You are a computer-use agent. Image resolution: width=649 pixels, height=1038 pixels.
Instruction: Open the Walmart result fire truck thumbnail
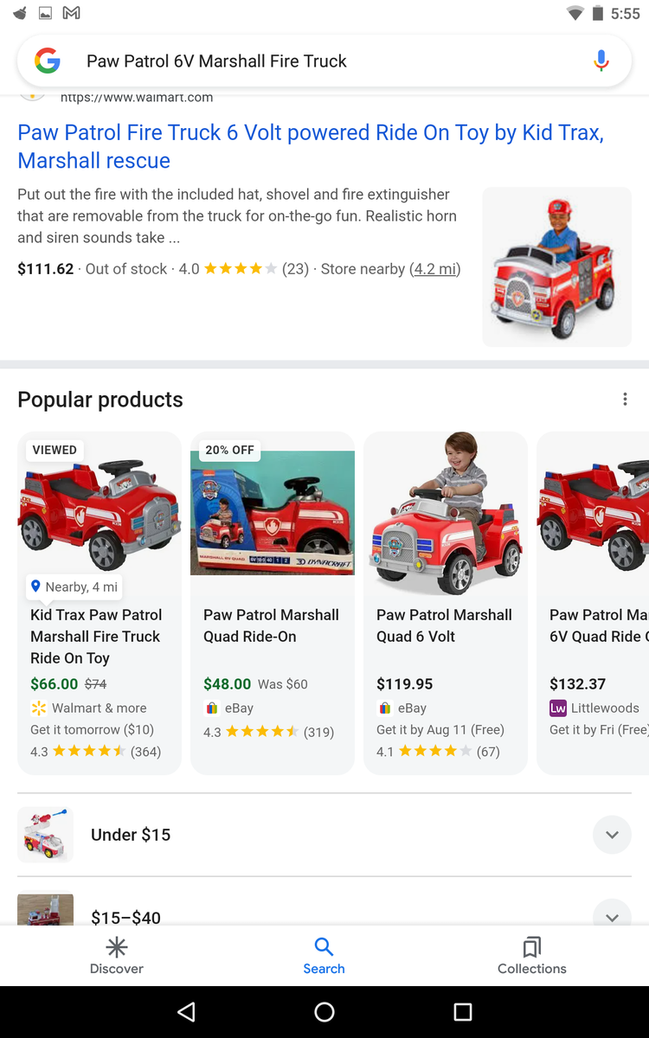coord(556,266)
